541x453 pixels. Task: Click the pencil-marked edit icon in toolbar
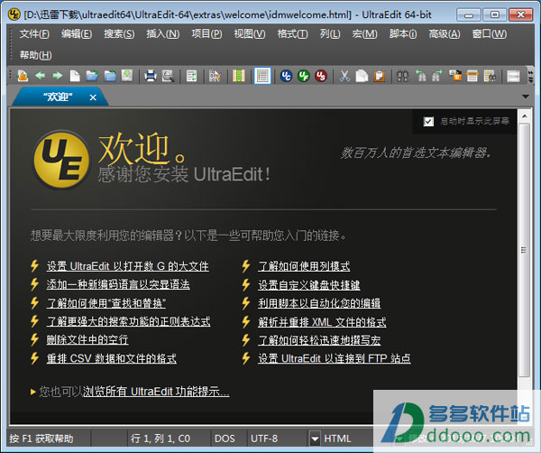point(215,76)
